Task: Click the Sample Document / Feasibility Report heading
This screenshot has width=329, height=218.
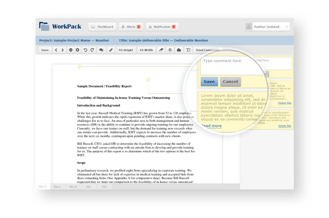Action: tap(104, 86)
